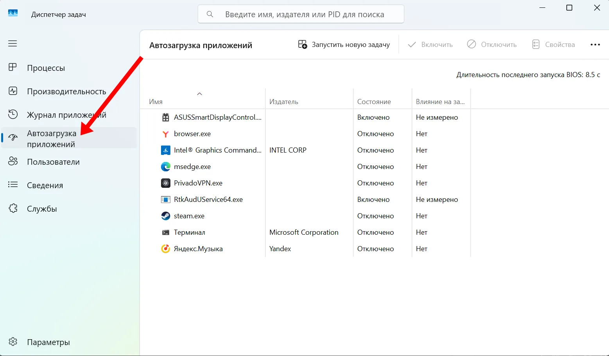609x356 pixels.
Task: Open Параметры settings
Action: click(x=69, y=342)
